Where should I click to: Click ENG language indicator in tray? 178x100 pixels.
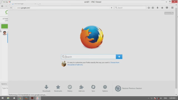pos(165,98)
